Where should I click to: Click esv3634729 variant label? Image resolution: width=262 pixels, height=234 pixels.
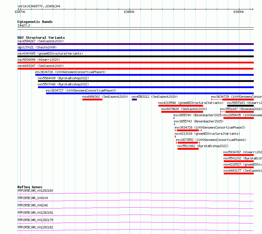coord(236,97)
